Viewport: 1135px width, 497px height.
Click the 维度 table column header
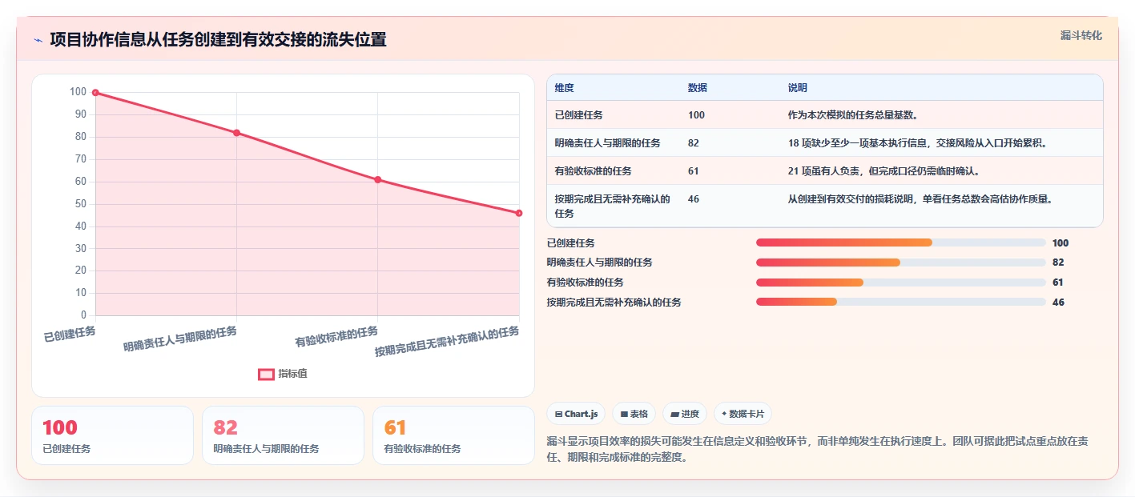click(564, 88)
